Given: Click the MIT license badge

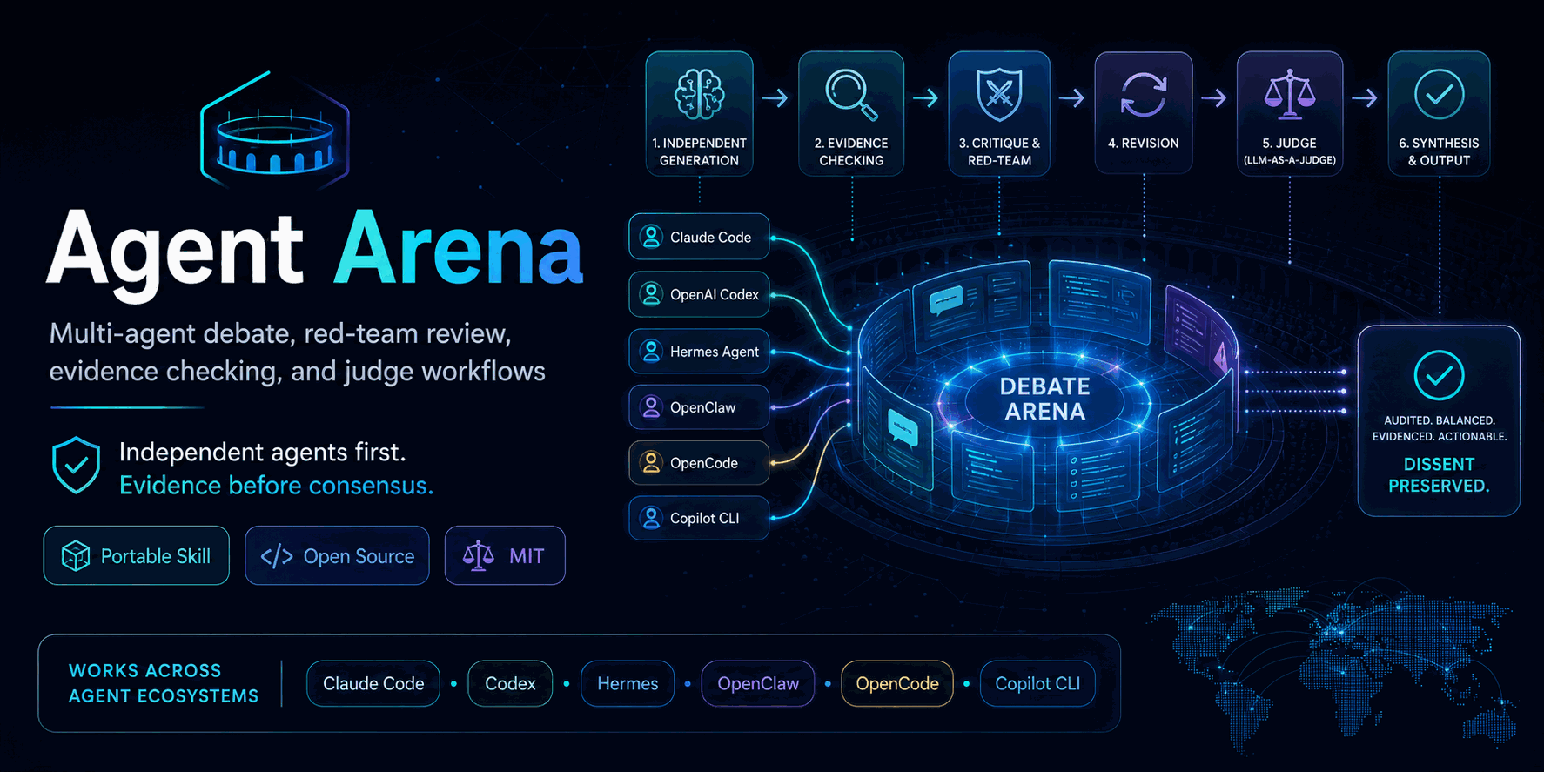Looking at the screenshot, I should click(x=505, y=555).
